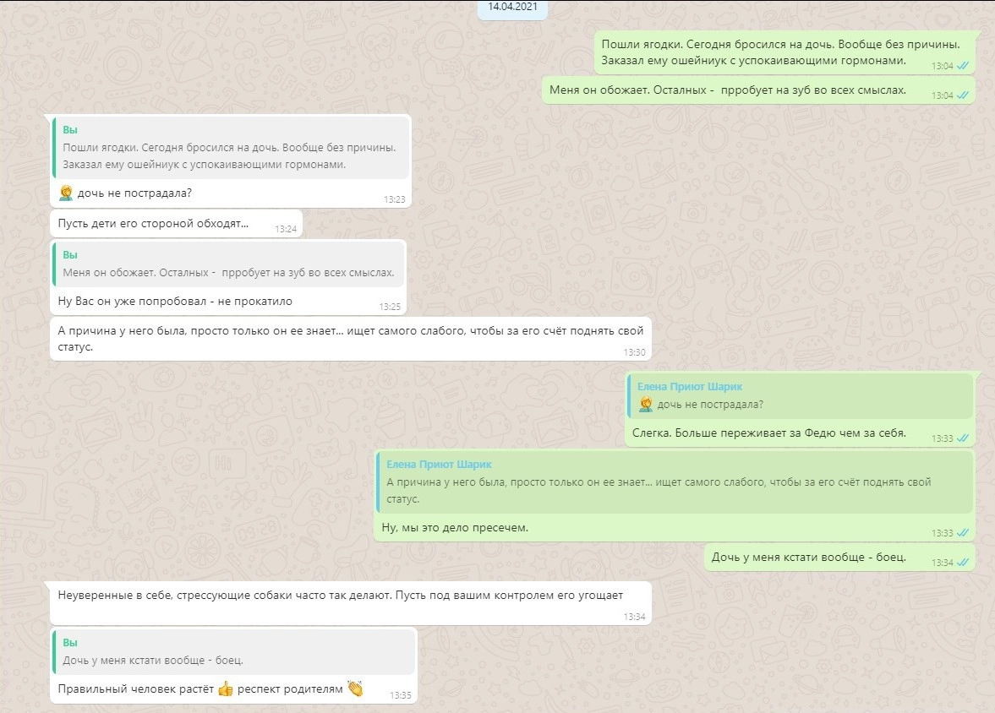Click the 14.04.2021 date chip
Image resolution: width=995 pixels, height=713 pixels.
pos(512,8)
